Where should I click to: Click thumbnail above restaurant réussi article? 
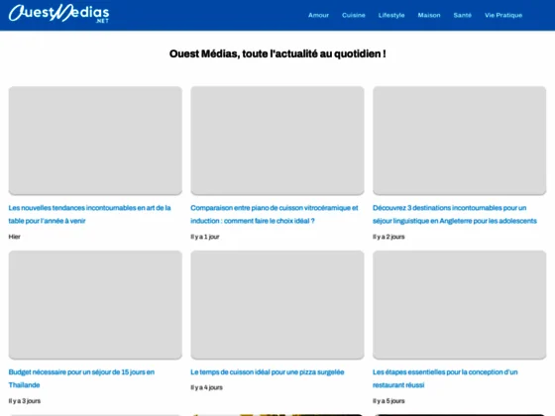point(459,305)
